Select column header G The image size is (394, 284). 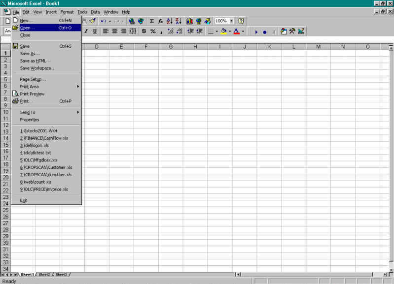click(171, 47)
